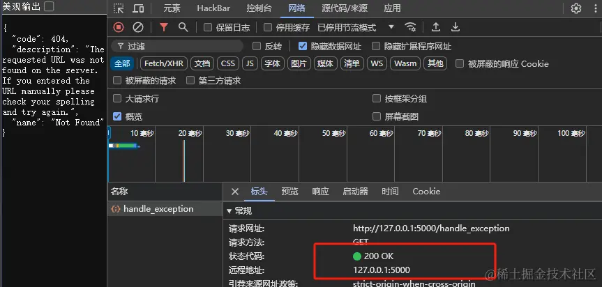Filter by WS requests
The width and height of the screenshot is (602, 287).
377,63
